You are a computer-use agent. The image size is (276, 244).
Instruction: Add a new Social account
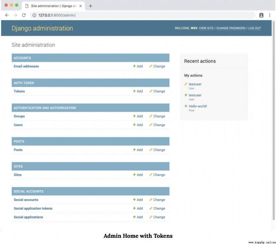[138, 200]
